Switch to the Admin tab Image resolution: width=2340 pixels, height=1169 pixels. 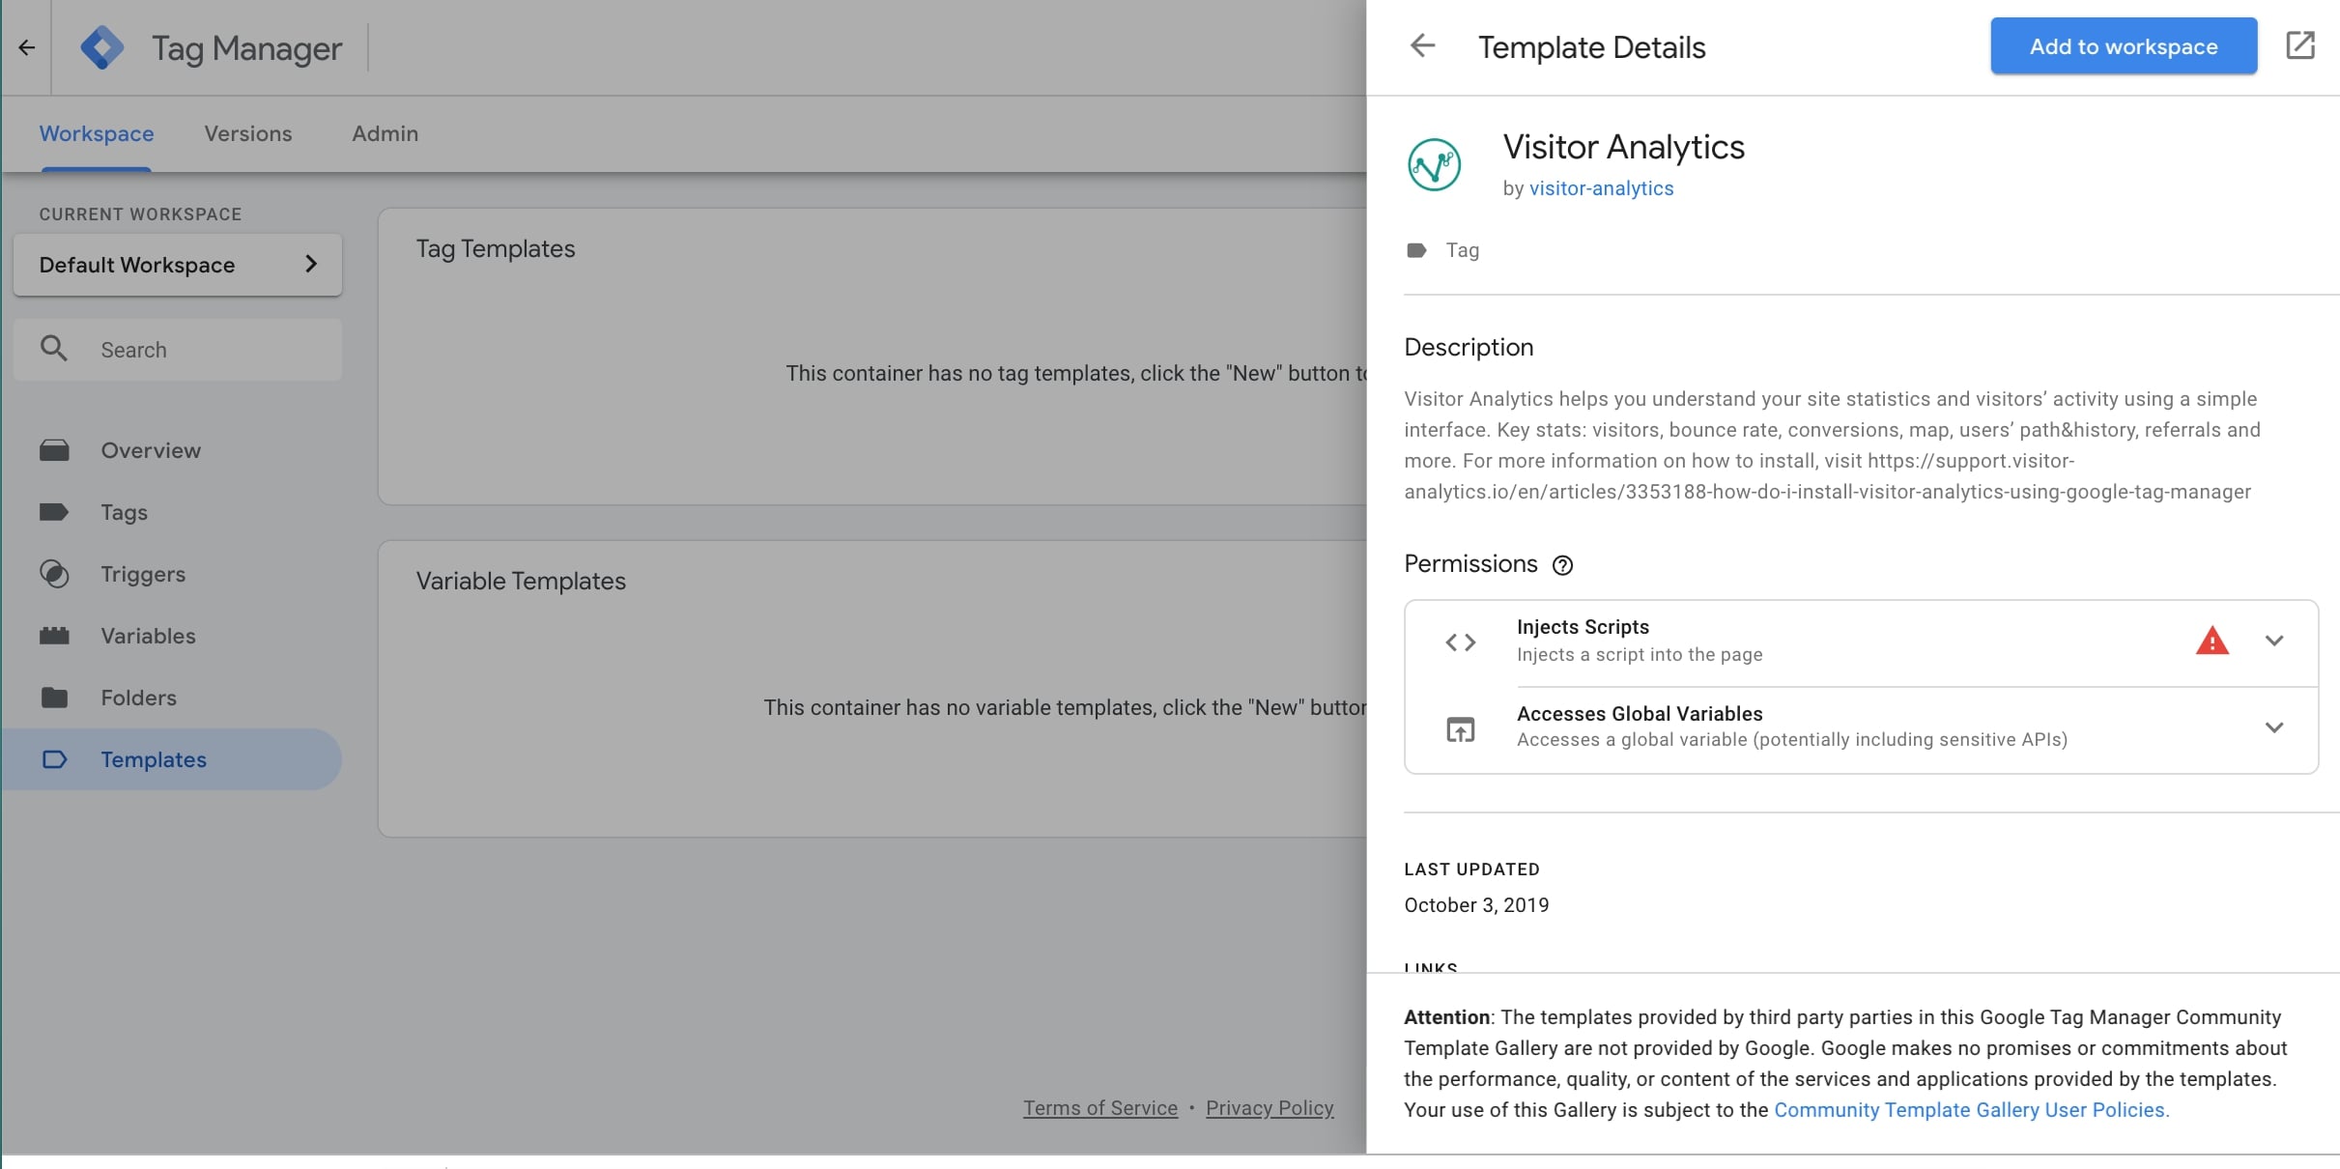coord(385,133)
